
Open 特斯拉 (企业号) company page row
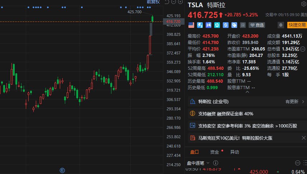tap(247, 102)
